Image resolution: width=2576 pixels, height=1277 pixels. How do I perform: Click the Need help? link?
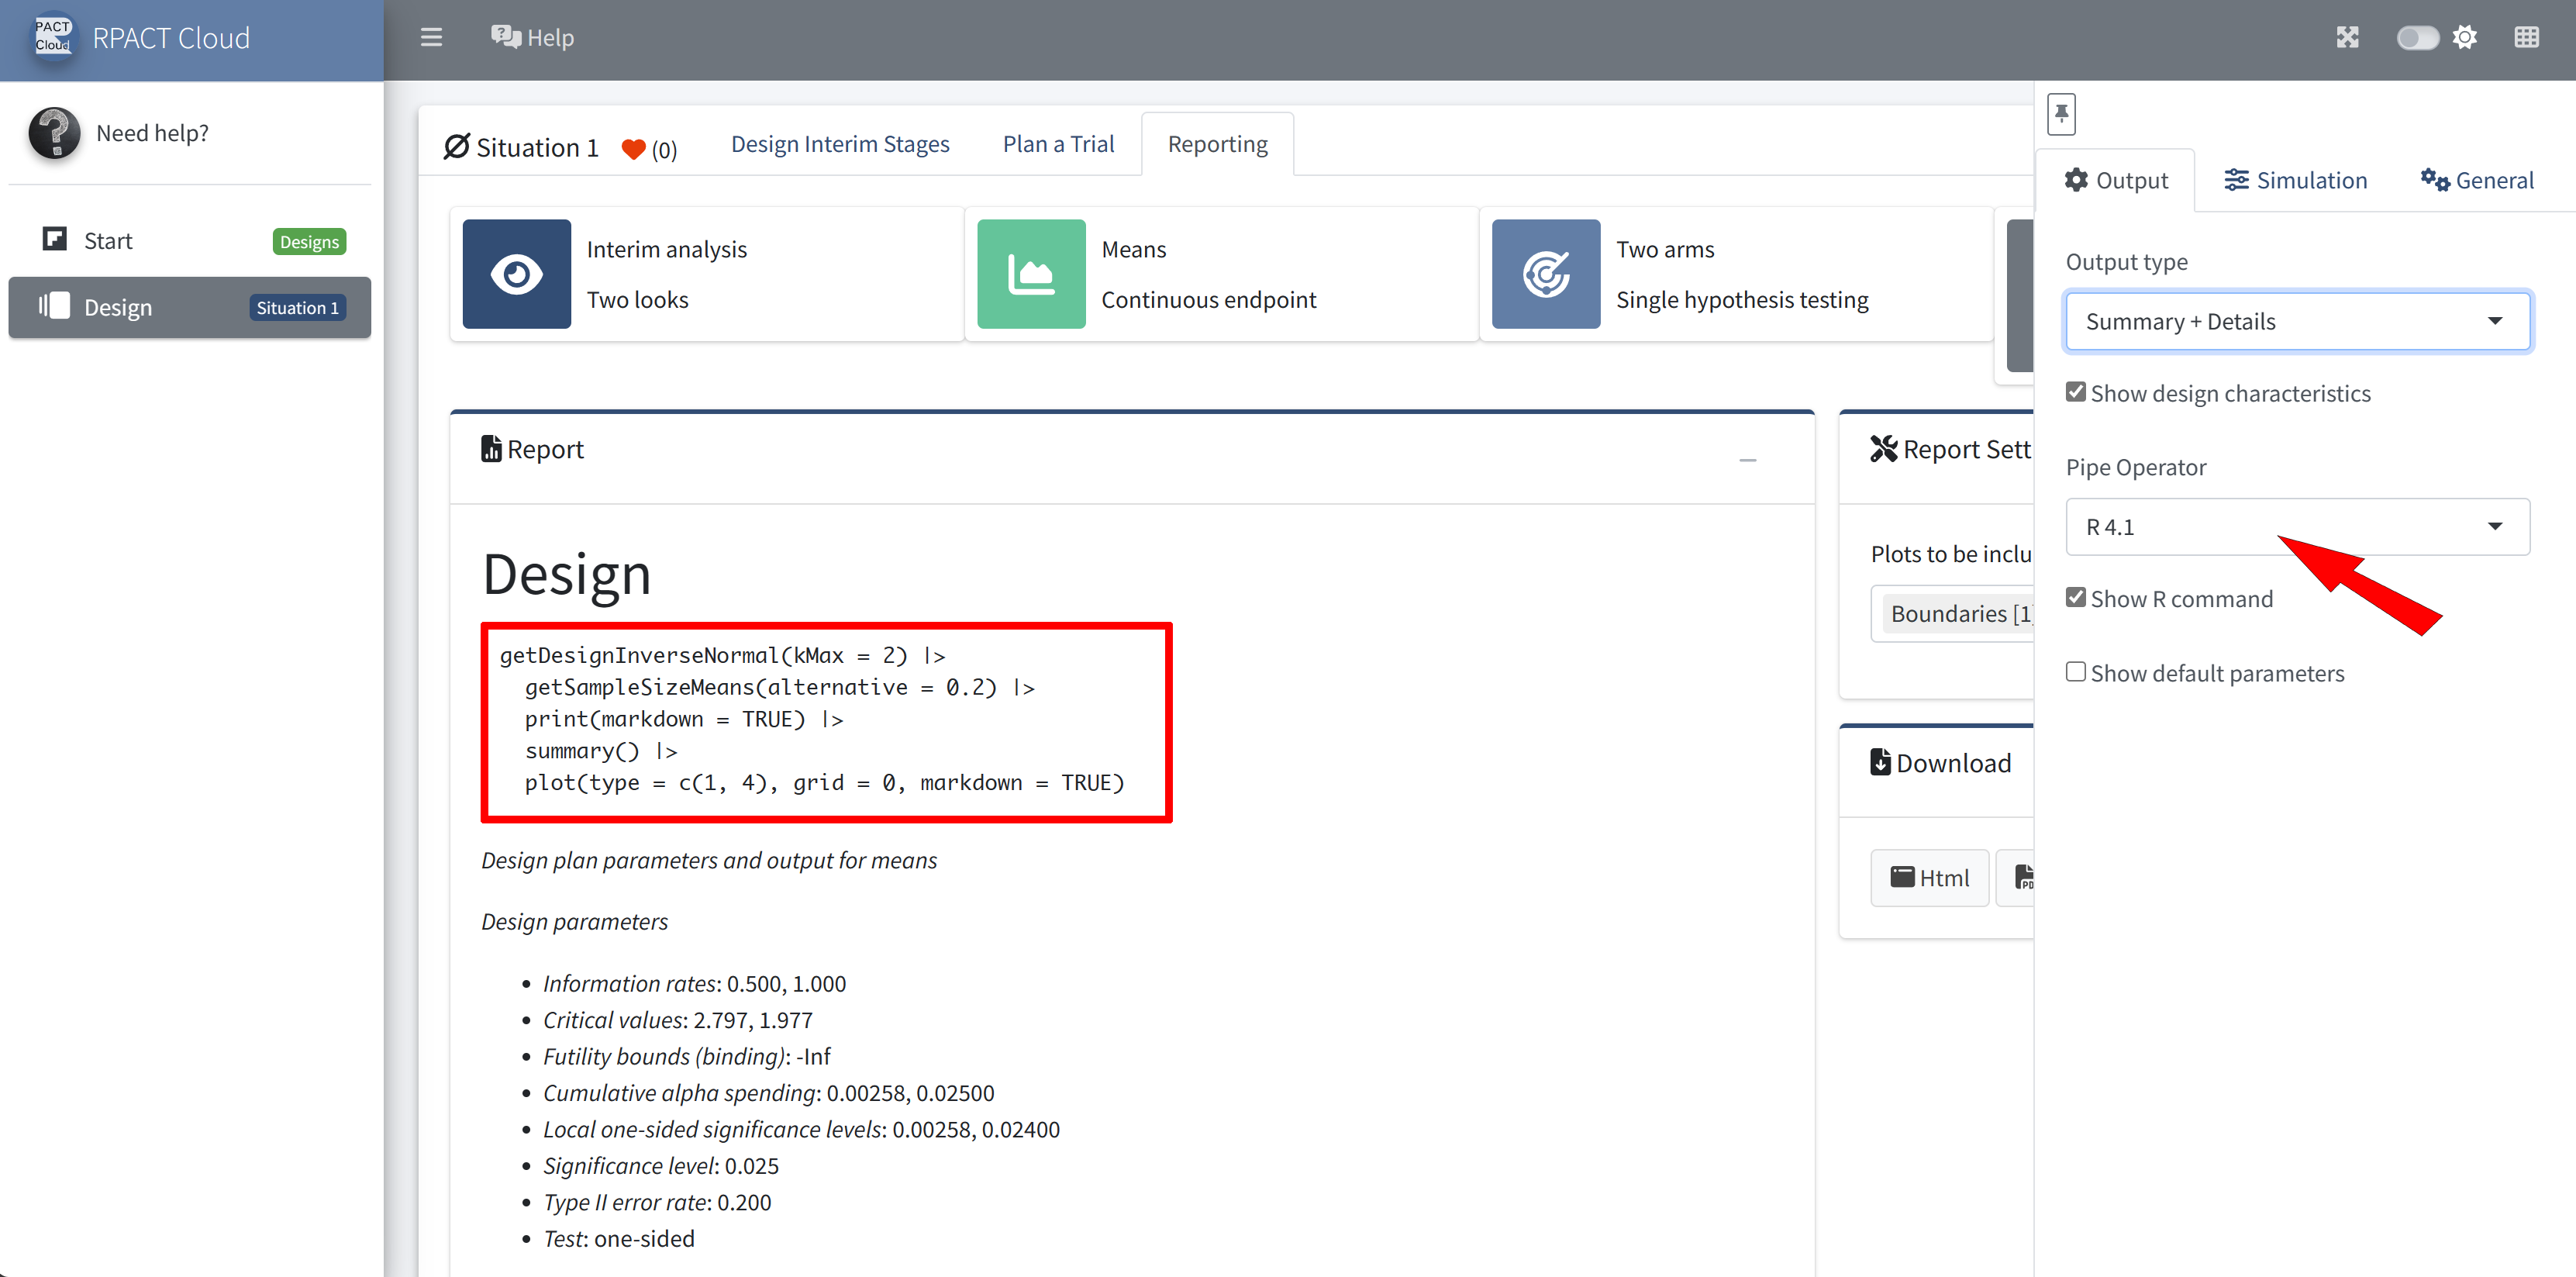click(152, 133)
